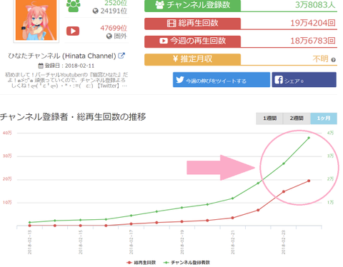
Task: Click the channel description text
Action: pos(66,80)
